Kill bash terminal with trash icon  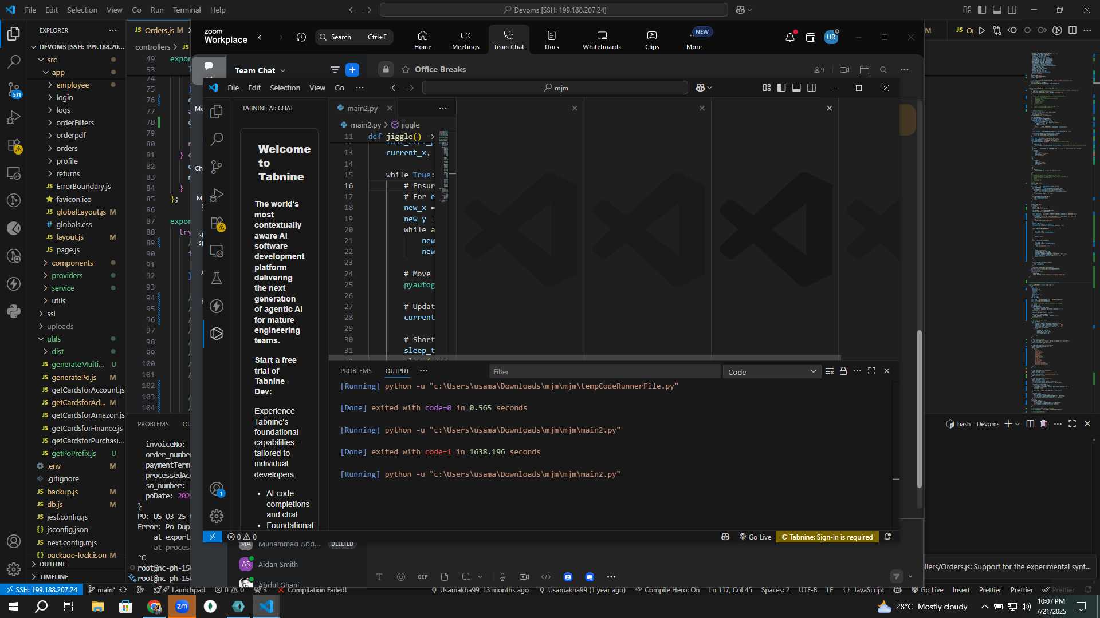point(1044,424)
